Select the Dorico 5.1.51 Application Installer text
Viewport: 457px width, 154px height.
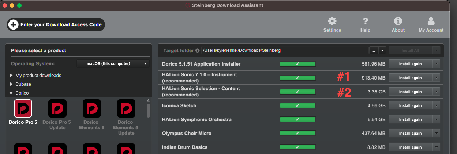[201, 64]
